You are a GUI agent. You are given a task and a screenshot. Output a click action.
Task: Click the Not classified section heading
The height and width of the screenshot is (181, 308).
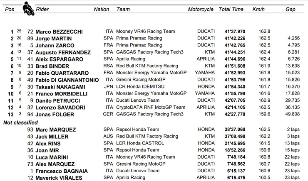point(20,122)
